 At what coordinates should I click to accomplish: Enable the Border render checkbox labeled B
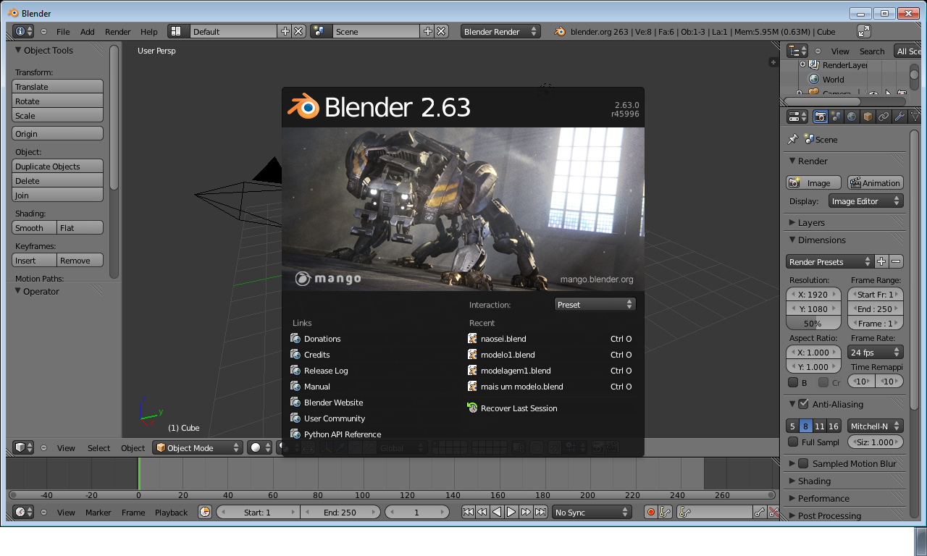point(793,382)
